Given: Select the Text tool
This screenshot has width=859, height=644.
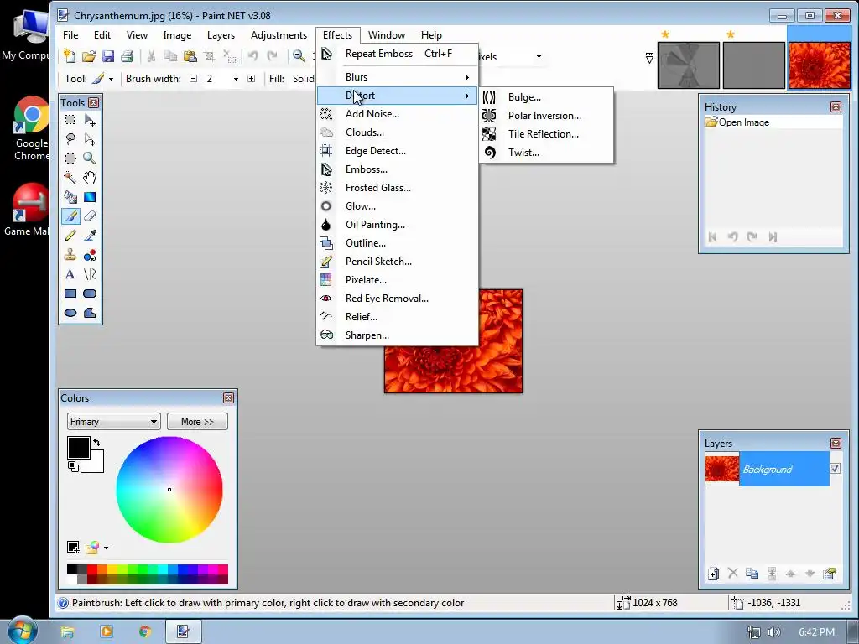Looking at the screenshot, I should pyautogui.click(x=70, y=274).
